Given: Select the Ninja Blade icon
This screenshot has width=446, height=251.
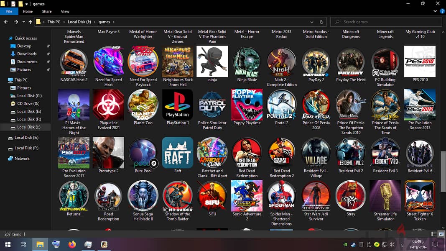Looking at the screenshot, I should point(247,61).
